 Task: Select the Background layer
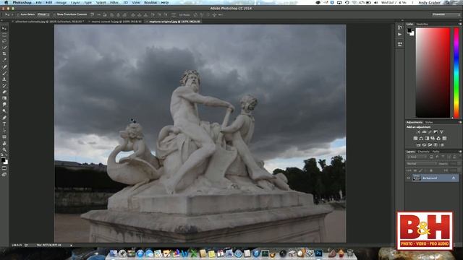tap(432, 178)
